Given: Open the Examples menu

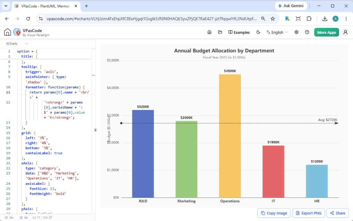Looking at the screenshot, I should click(x=239, y=32).
